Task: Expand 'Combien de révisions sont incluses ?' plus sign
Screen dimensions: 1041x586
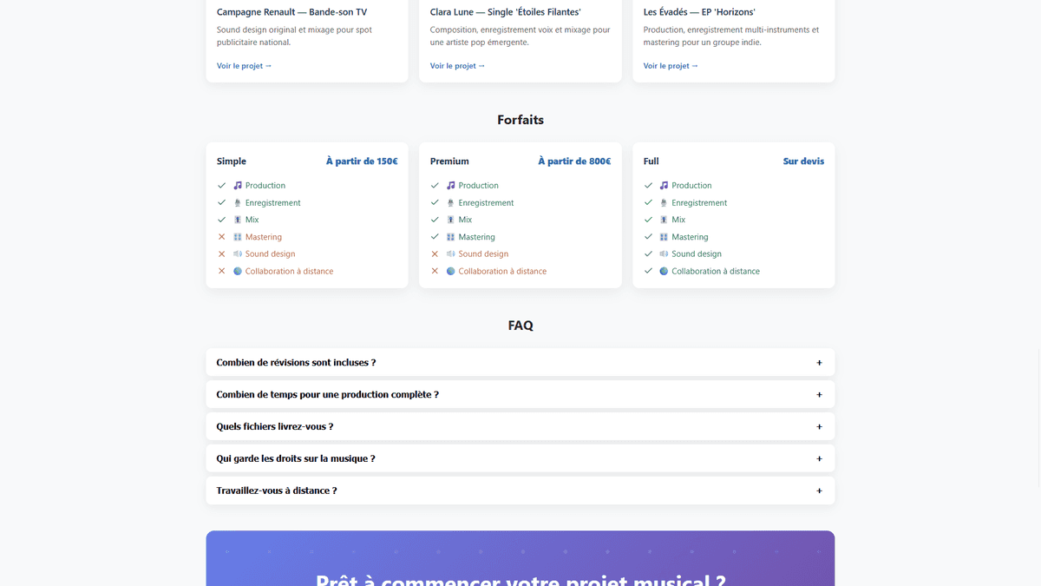Action: pyautogui.click(x=819, y=363)
